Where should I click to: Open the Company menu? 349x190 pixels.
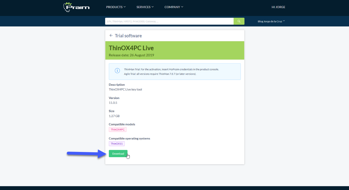174,7
